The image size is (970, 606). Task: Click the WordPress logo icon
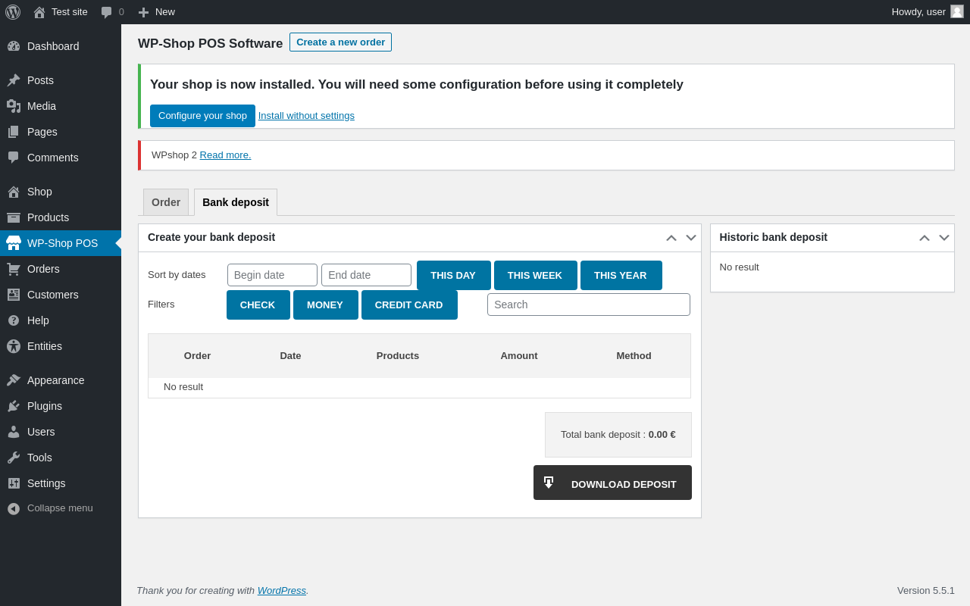[x=13, y=12]
